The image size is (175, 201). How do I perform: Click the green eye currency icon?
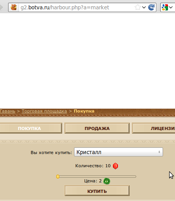pos(107,181)
